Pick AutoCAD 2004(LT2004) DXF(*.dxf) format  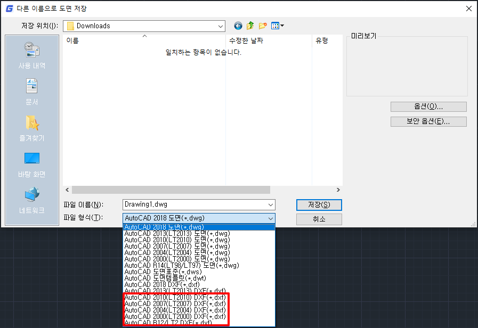[x=199, y=310]
